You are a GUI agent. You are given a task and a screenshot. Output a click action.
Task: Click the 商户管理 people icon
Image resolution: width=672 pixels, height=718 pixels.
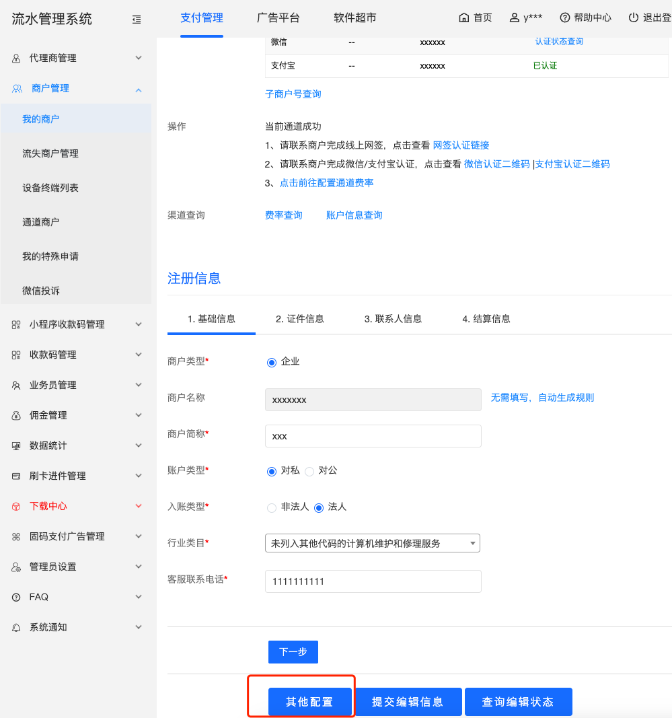pos(17,89)
